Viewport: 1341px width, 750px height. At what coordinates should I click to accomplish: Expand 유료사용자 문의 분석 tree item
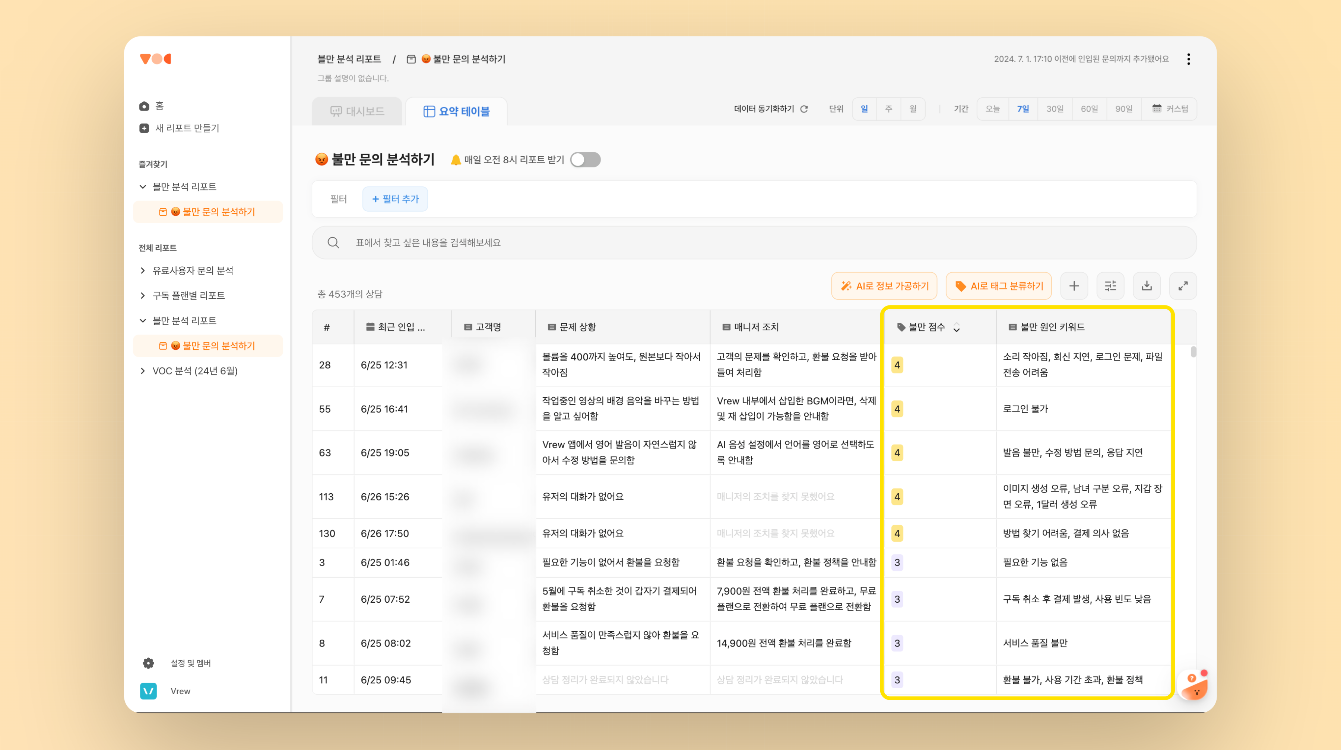(143, 270)
